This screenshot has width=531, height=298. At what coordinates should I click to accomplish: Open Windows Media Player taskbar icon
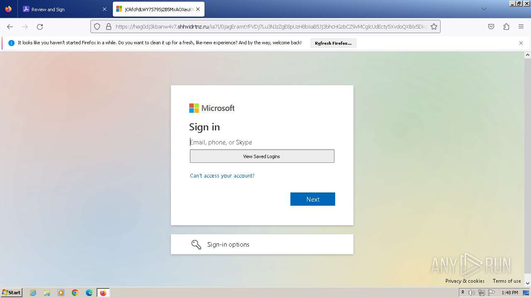[61, 293]
